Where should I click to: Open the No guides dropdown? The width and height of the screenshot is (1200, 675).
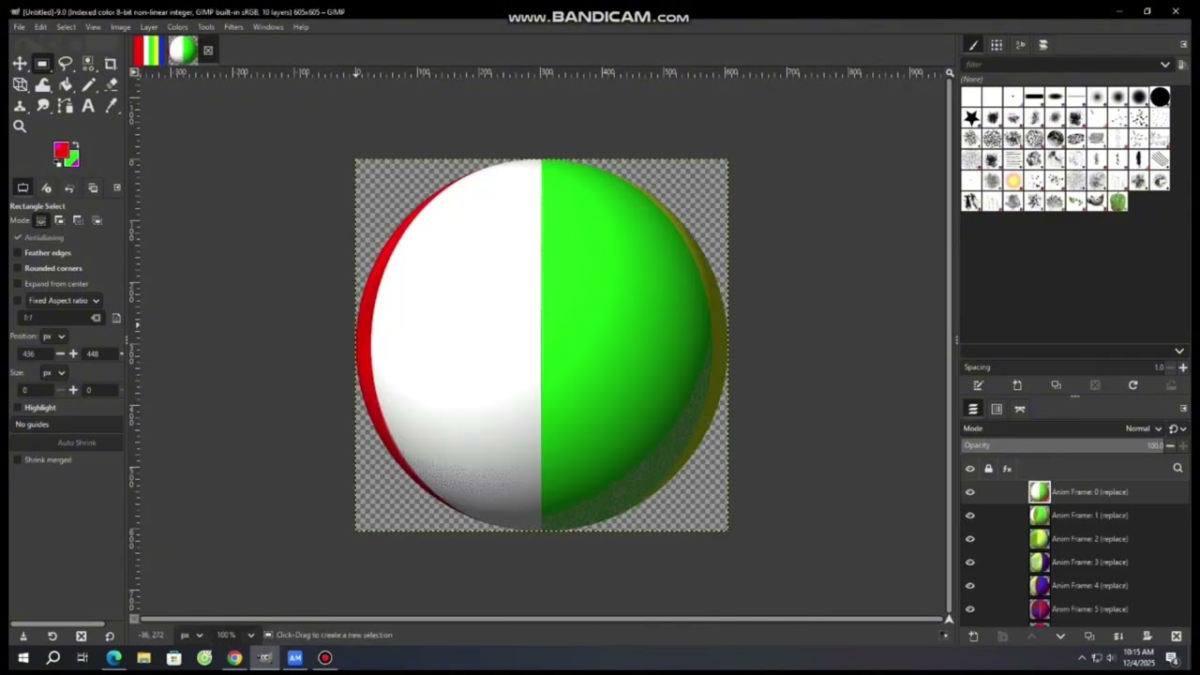tap(66, 425)
